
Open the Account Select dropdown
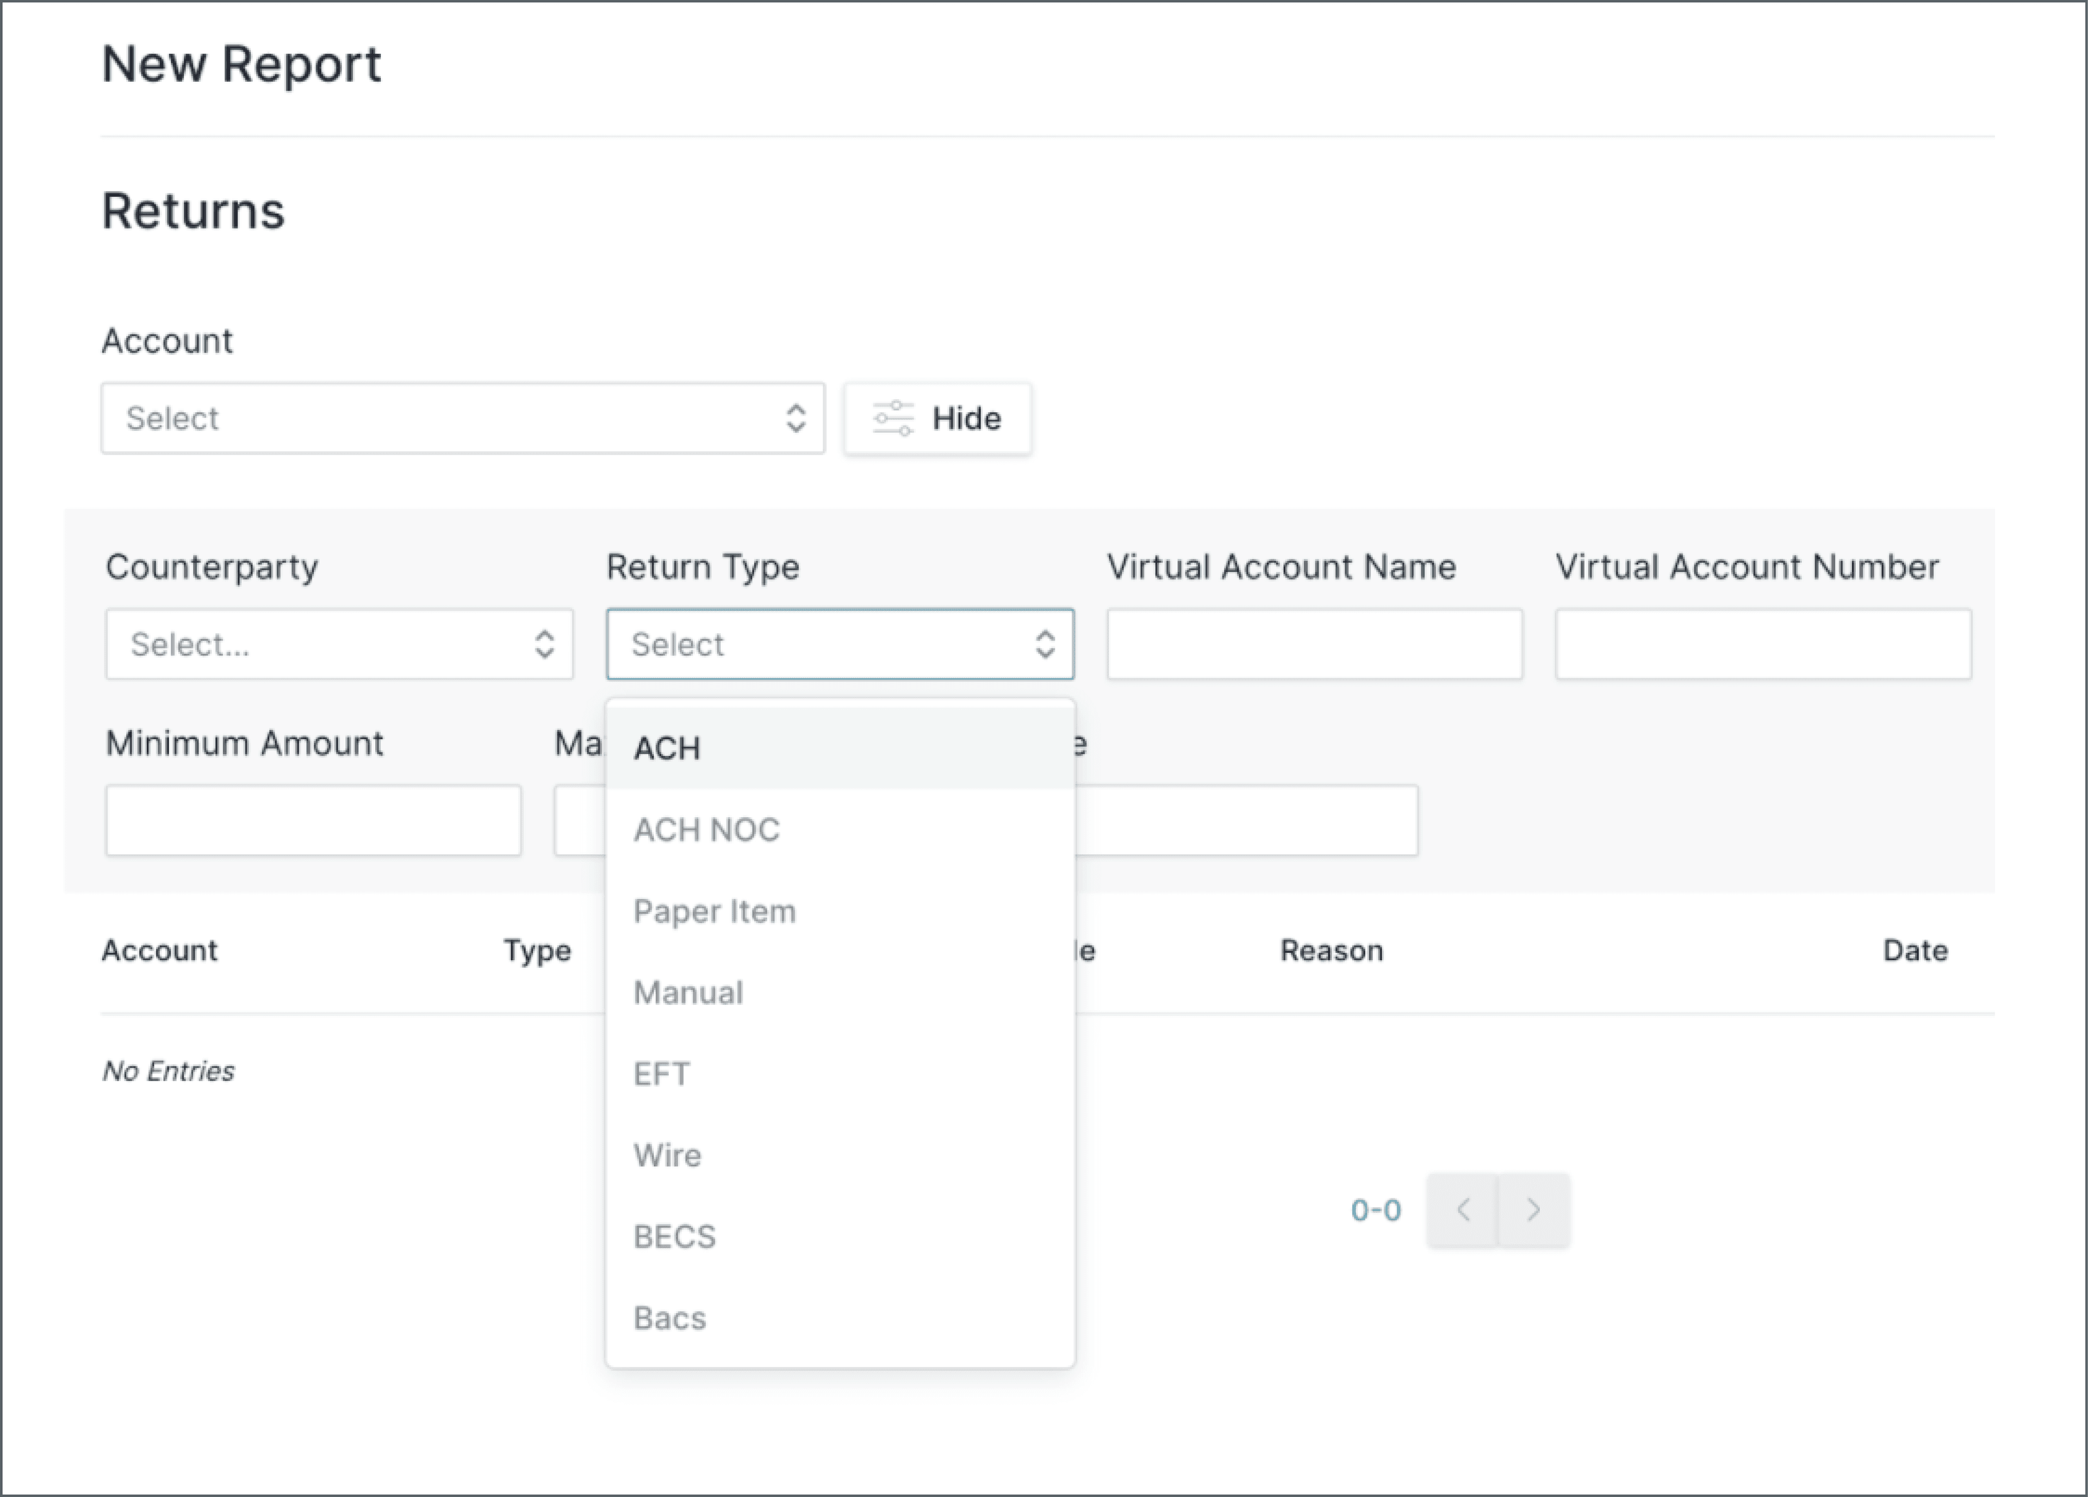[442, 418]
